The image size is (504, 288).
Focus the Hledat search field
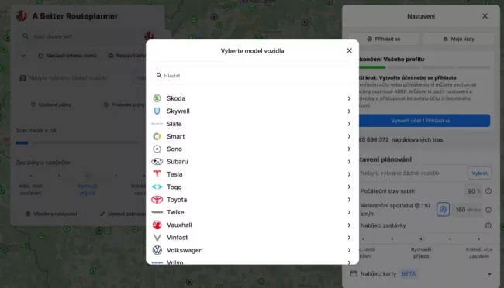pos(252,75)
